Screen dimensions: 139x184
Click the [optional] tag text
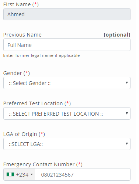[x=117, y=35]
